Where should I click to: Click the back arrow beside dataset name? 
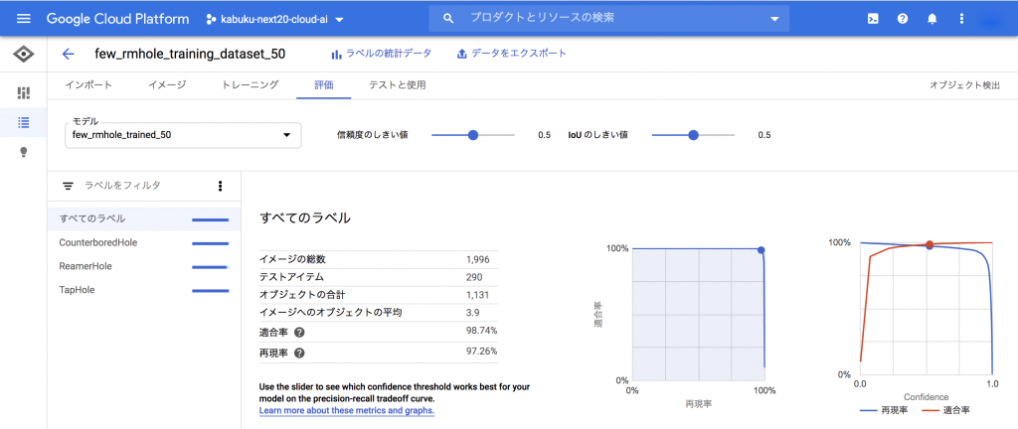click(68, 55)
